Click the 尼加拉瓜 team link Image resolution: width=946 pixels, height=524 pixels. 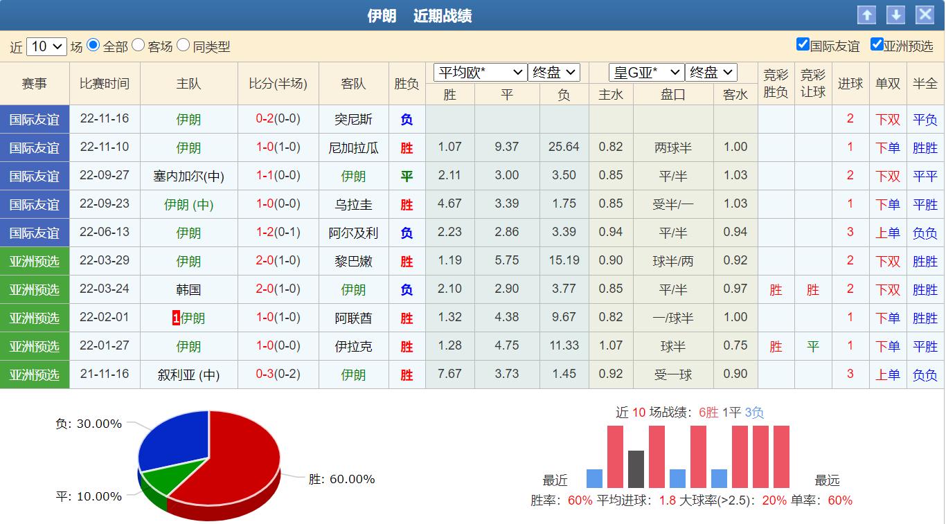click(353, 148)
